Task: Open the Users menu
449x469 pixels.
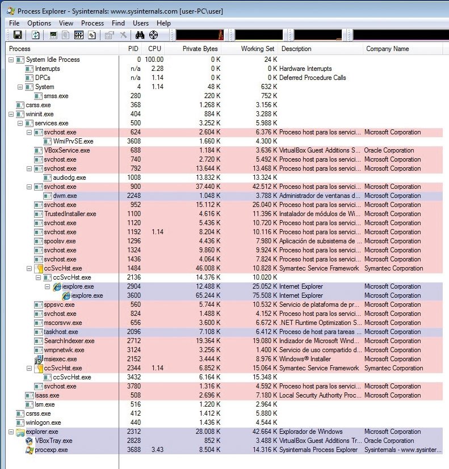Action: 141,23
